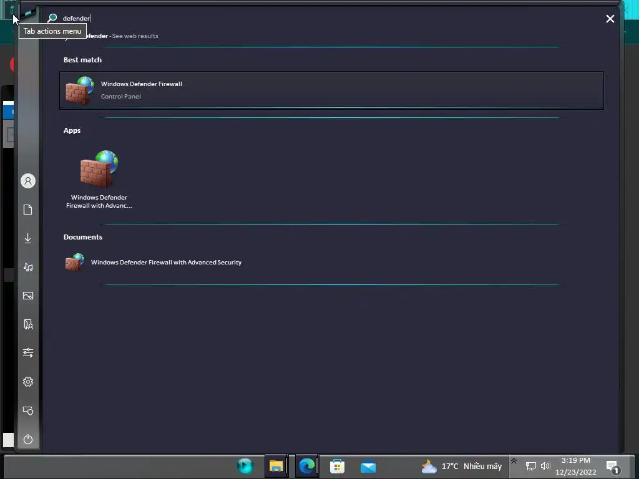The height and width of the screenshot is (479, 639).
Task: Open the user account icon in the sidebar
Action: (28, 181)
